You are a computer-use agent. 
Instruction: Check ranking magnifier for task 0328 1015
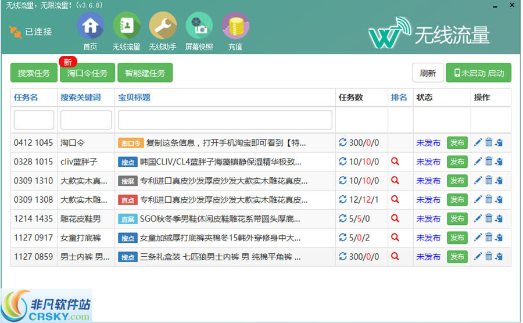(395, 162)
